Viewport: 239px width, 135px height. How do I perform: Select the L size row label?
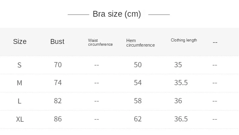19,101
